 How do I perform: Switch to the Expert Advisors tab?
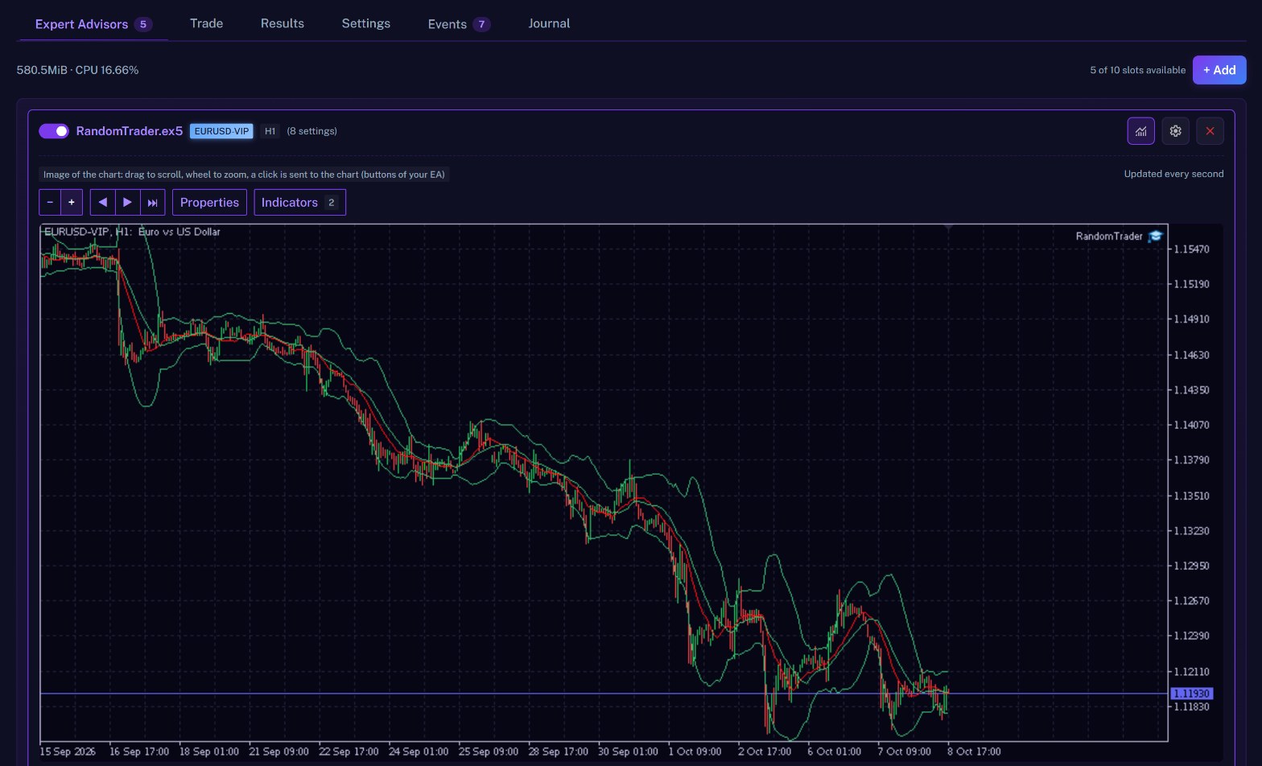pos(93,24)
